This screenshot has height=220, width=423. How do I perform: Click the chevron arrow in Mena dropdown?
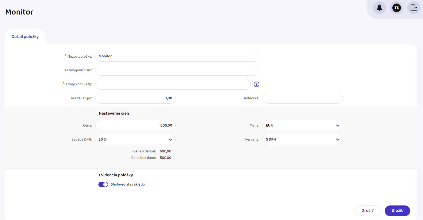(337, 125)
